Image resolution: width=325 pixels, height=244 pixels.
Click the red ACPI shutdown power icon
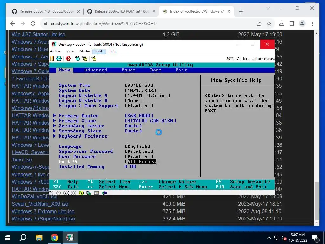(x=68, y=58)
